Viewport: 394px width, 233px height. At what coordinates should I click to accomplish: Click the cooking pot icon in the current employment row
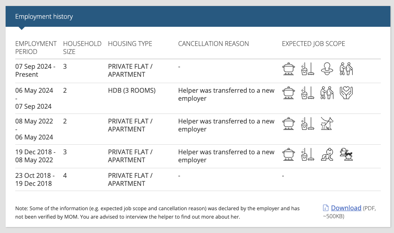[289, 69]
